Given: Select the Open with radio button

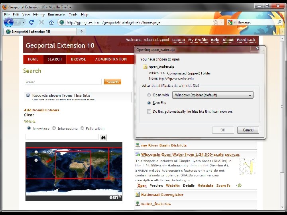Looking at the screenshot, I should pyautogui.click(x=149, y=95).
